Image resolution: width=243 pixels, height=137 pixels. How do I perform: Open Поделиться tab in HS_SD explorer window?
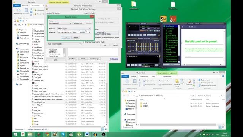144,76
